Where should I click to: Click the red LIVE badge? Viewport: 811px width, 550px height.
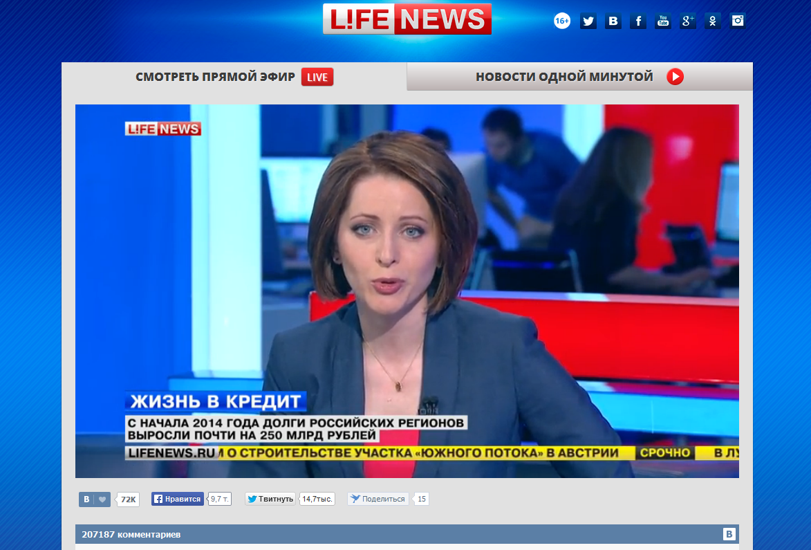(317, 77)
